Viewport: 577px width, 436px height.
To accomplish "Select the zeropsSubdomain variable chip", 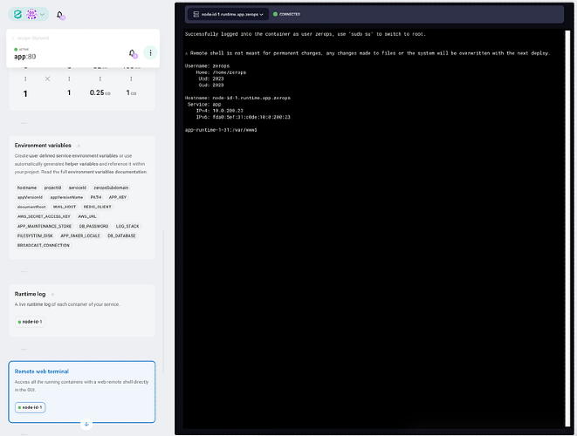I will [111, 187].
